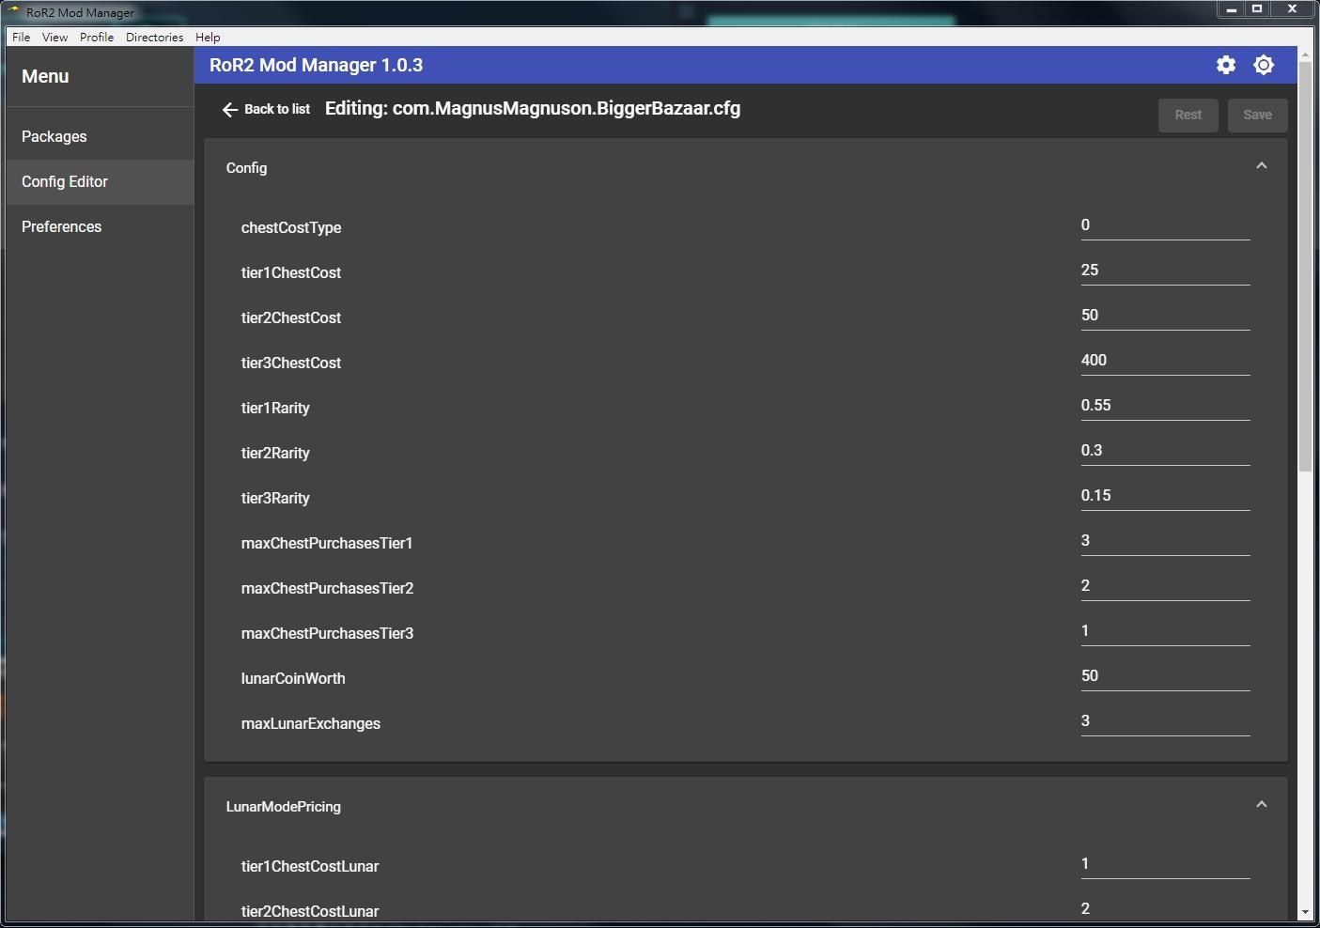Collapse the Config section

(1261, 164)
